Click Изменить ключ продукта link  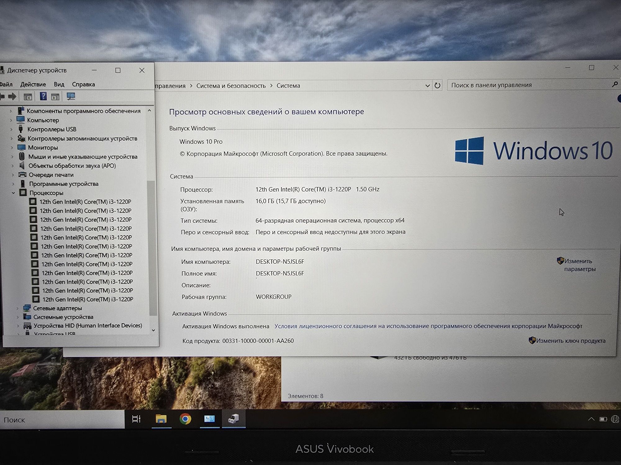coord(570,341)
